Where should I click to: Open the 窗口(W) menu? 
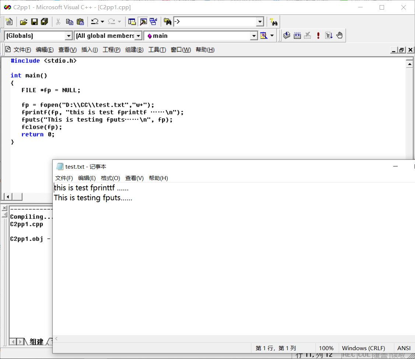point(181,50)
